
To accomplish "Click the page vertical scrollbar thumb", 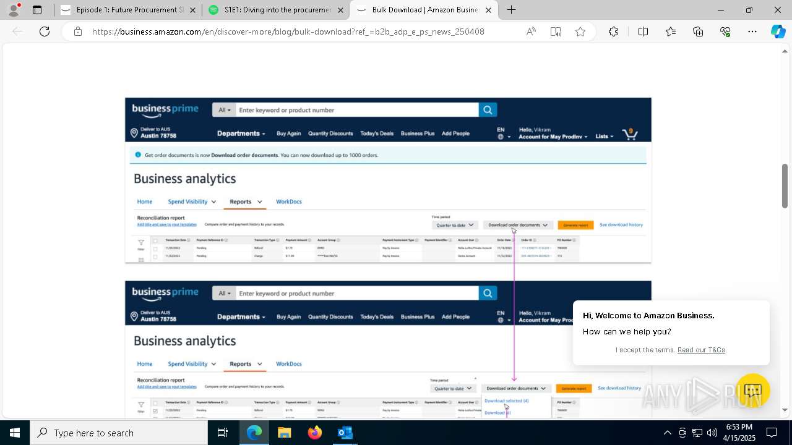I will [x=785, y=185].
